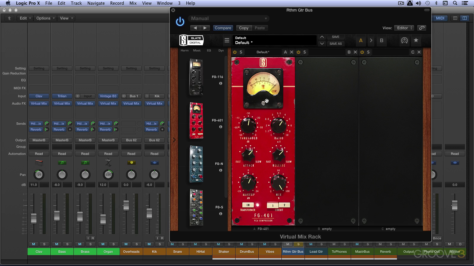Click SAVE preset button
The width and height of the screenshot is (474, 266).
[x=336, y=37]
